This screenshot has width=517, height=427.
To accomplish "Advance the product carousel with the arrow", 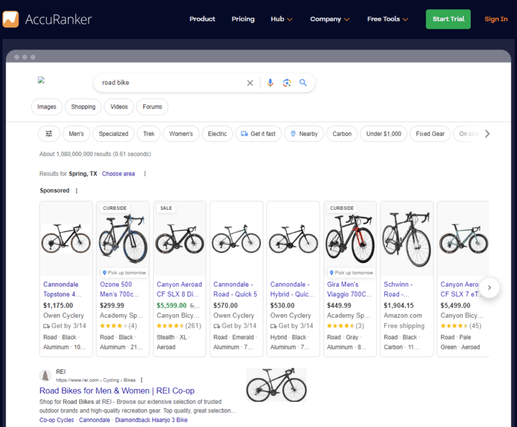I will [490, 287].
